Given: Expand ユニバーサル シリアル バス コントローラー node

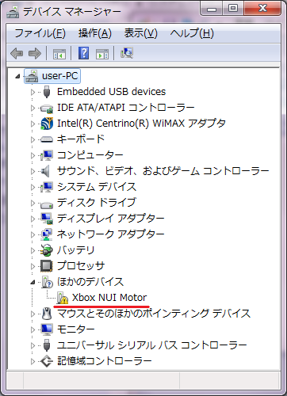Looking at the screenshot, I should click(33, 345).
